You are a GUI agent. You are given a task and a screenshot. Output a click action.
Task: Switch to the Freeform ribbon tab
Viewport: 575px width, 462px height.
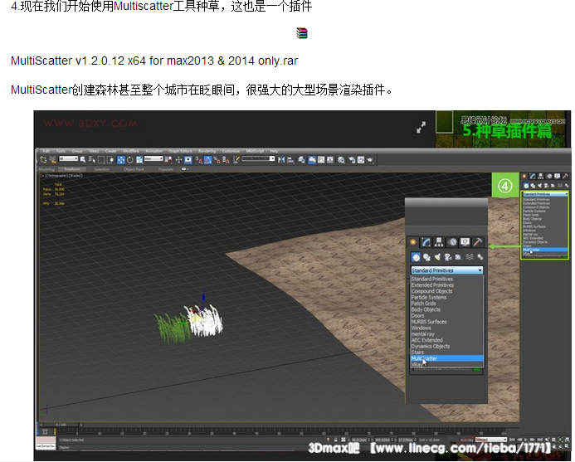73,168
